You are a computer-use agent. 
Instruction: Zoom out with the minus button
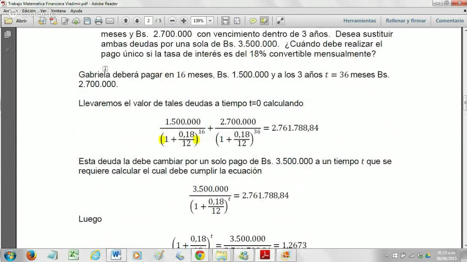tap(173, 21)
